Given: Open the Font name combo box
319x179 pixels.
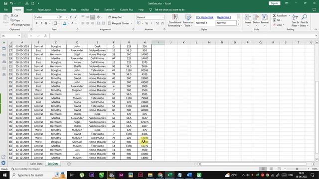Looking at the screenshot, I should [x=46, y=17].
